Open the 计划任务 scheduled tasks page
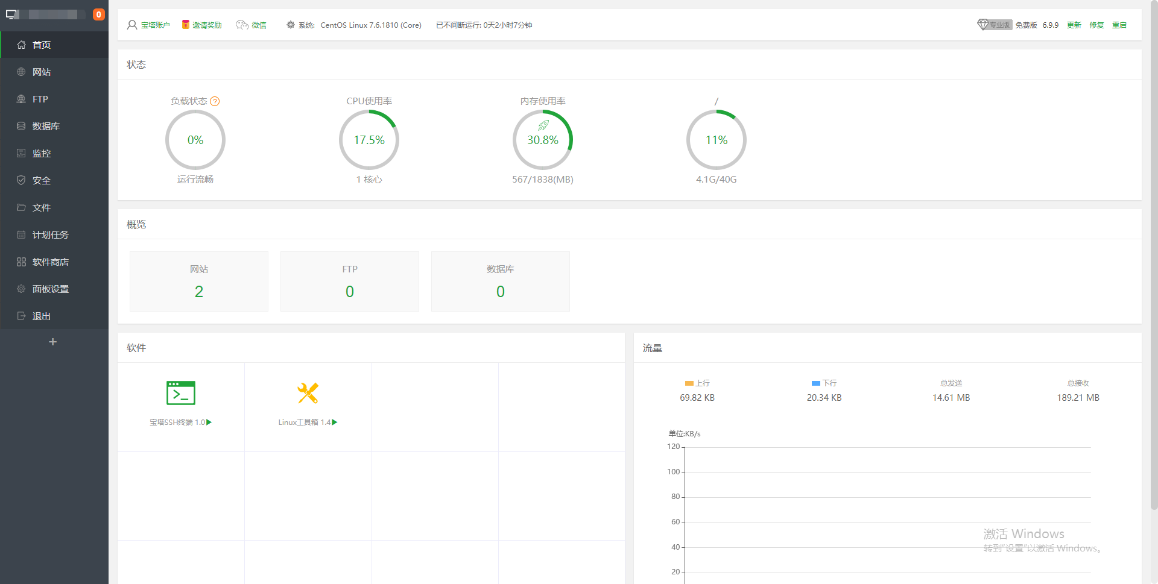This screenshot has height=584, width=1158. pos(54,234)
